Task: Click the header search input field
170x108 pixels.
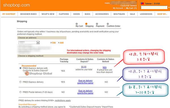Action: (154, 7)
